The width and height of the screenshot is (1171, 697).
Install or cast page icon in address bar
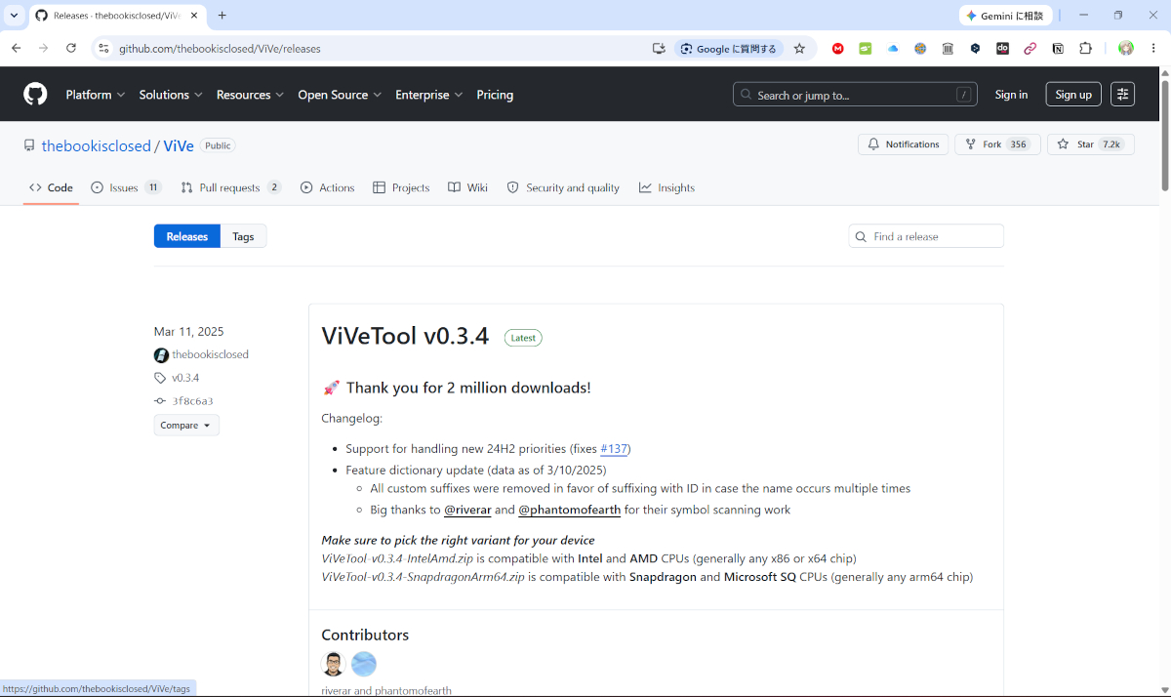(660, 49)
